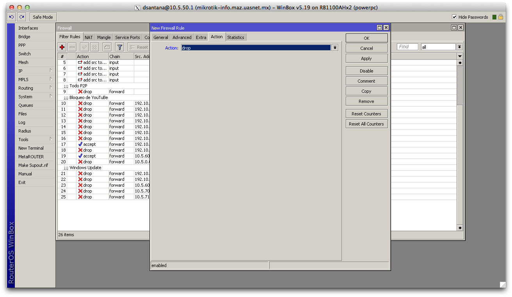The width and height of the screenshot is (512, 297).
Task: Switch to the Advanced tab
Action: (182, 37)
